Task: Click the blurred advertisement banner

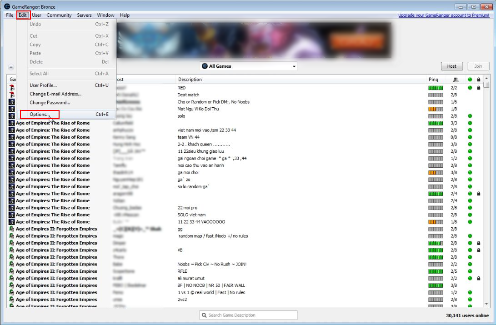Action: 254,40
